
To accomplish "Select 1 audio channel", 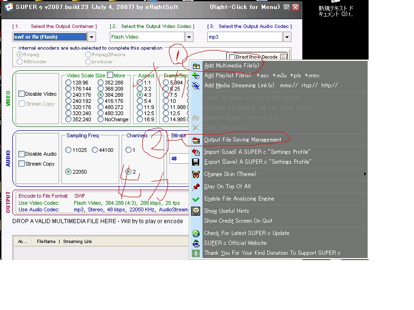I will point(128,150).
